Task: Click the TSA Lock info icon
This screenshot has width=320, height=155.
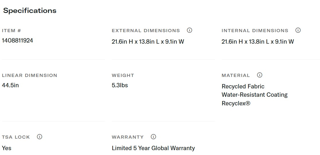Action: pos(40,137)
